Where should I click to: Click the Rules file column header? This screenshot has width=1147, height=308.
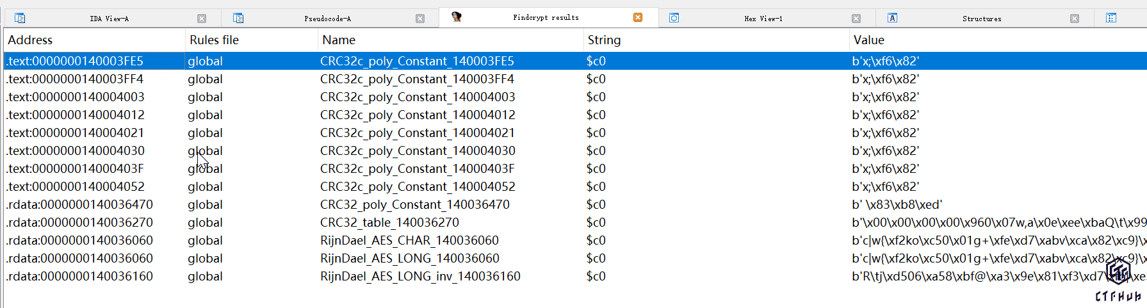[214, 40]
